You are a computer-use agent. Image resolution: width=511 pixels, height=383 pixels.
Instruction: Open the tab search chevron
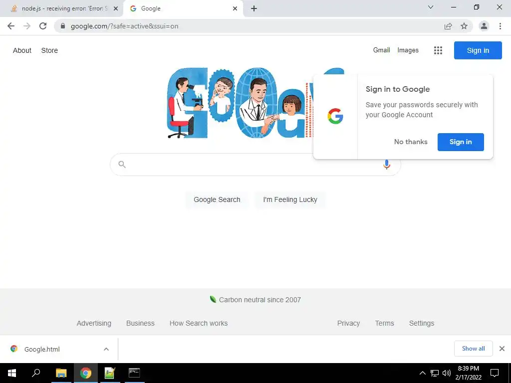[x=431, y=7]
